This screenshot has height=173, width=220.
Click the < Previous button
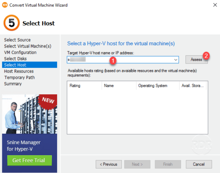[x=108, y=164]
